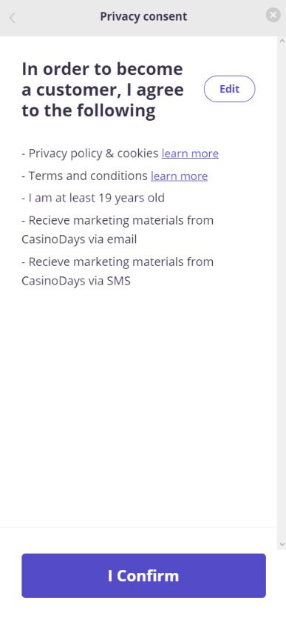Click the scrollbar down arrow

pyautogui.click(x=282, y=545)
